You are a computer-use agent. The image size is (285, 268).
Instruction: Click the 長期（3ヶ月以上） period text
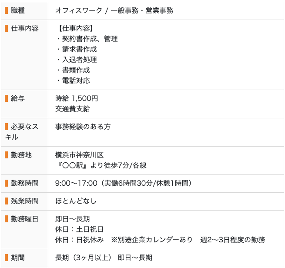84,258
